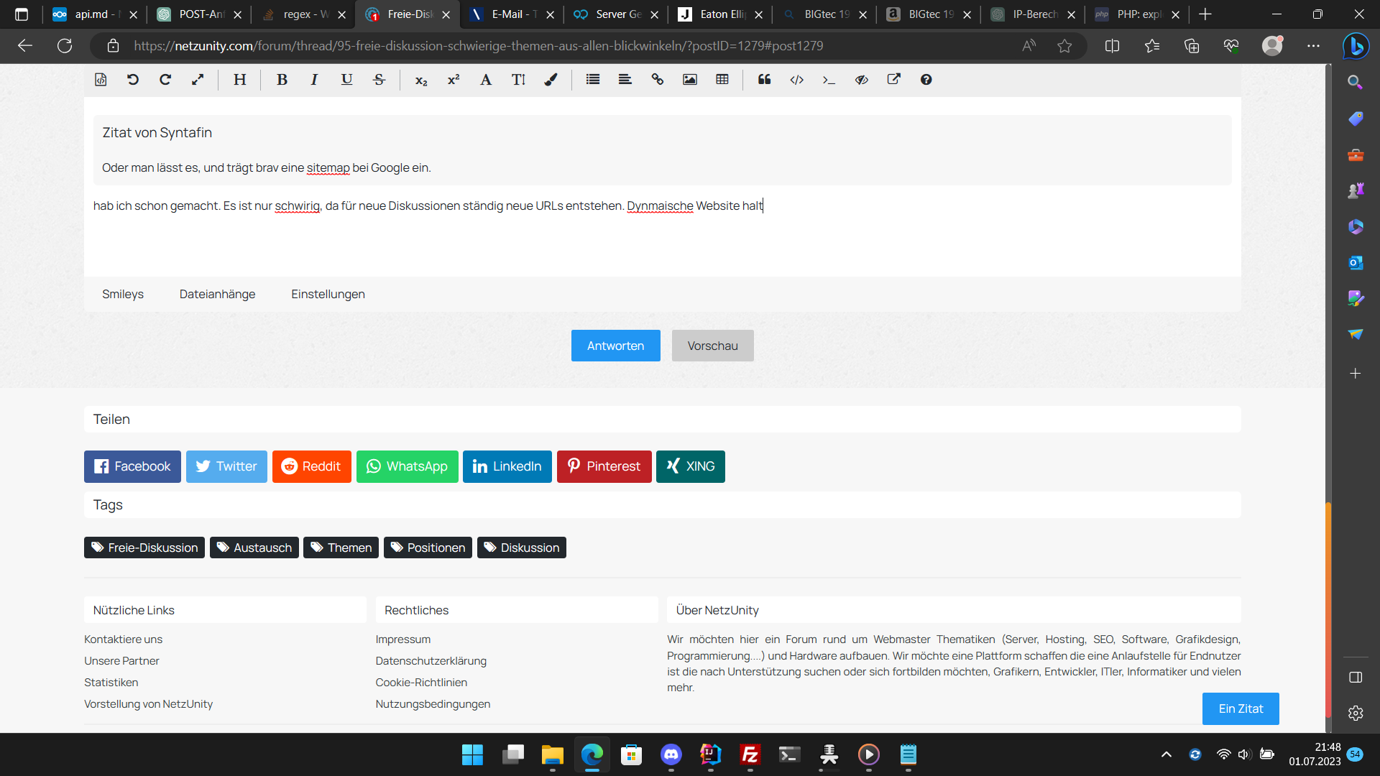This screenshot has width=1380, height=776.
Task: Switch editor to source code view
Action: pos(101,80)
